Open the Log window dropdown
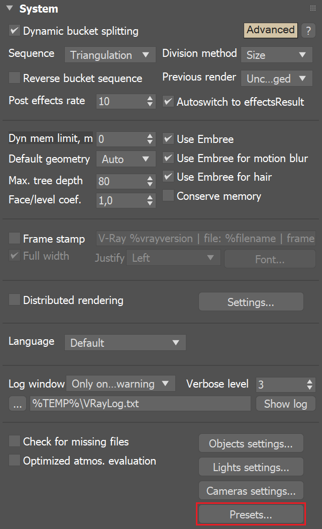 [121, 384]
